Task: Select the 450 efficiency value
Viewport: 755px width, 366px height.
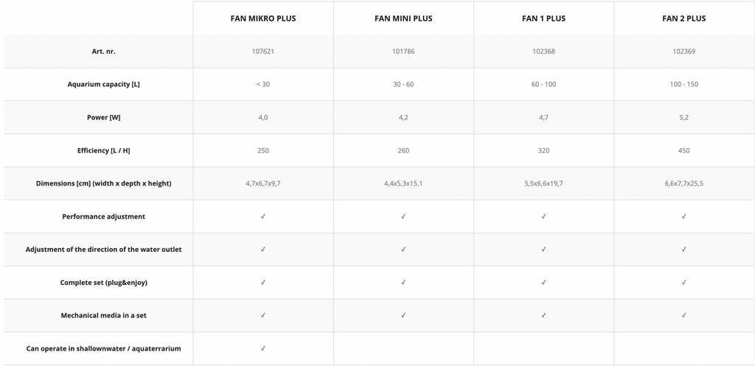Action: click(x=683, y=150)
